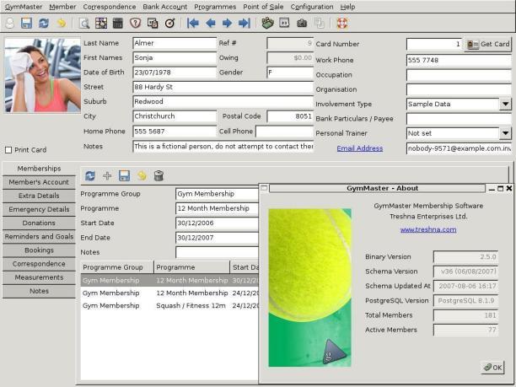
Task: Open the Member menu
Action: pyautogui.click(x=62, y=7)
